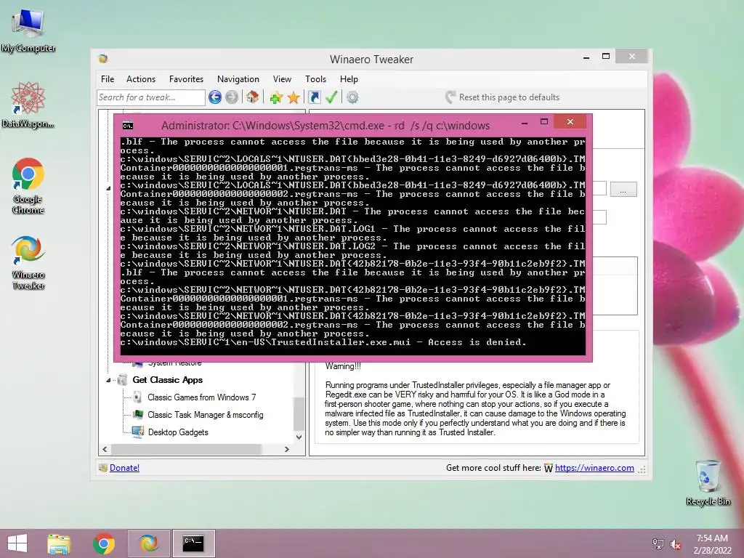This screenshot has width=744, height=558.
Task: Switch to Winaero Tweaker taskbar button
Action: coord(148,543)
